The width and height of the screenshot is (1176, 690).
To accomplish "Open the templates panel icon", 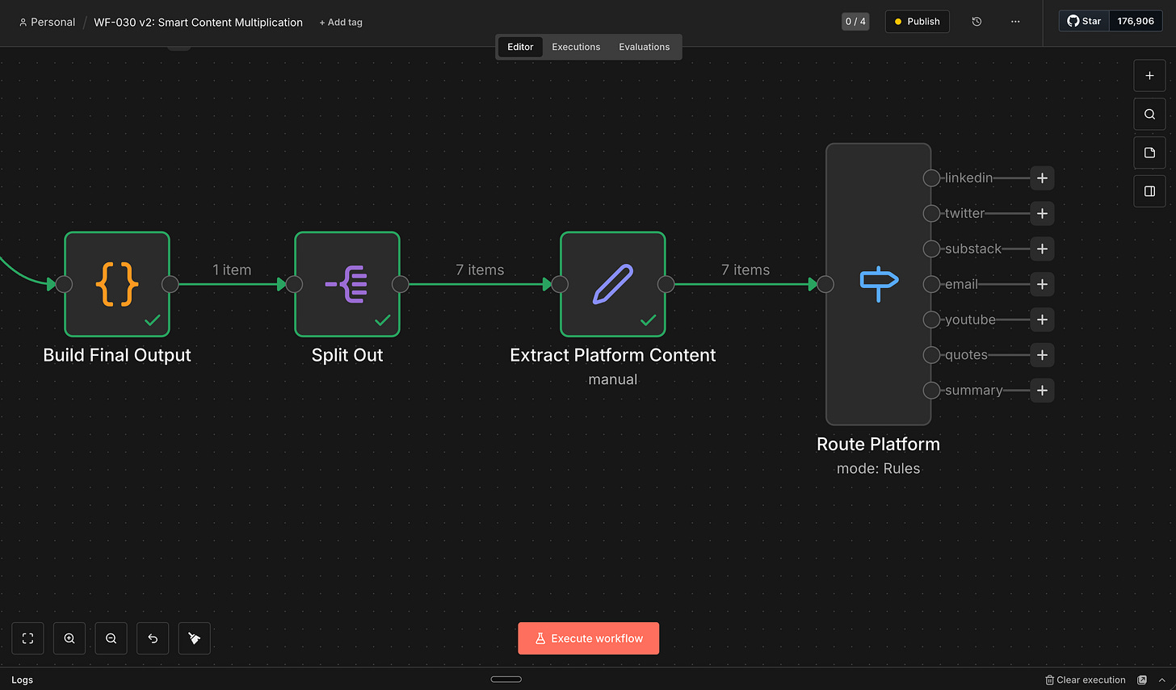I will [x=1149, y=153].
